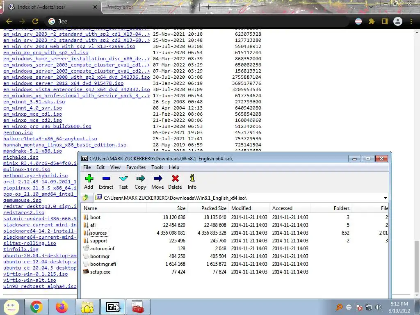Open the en_winnt_3.51.wks.iso link
This screenshot has width=420, height=315.
[34, 102]
